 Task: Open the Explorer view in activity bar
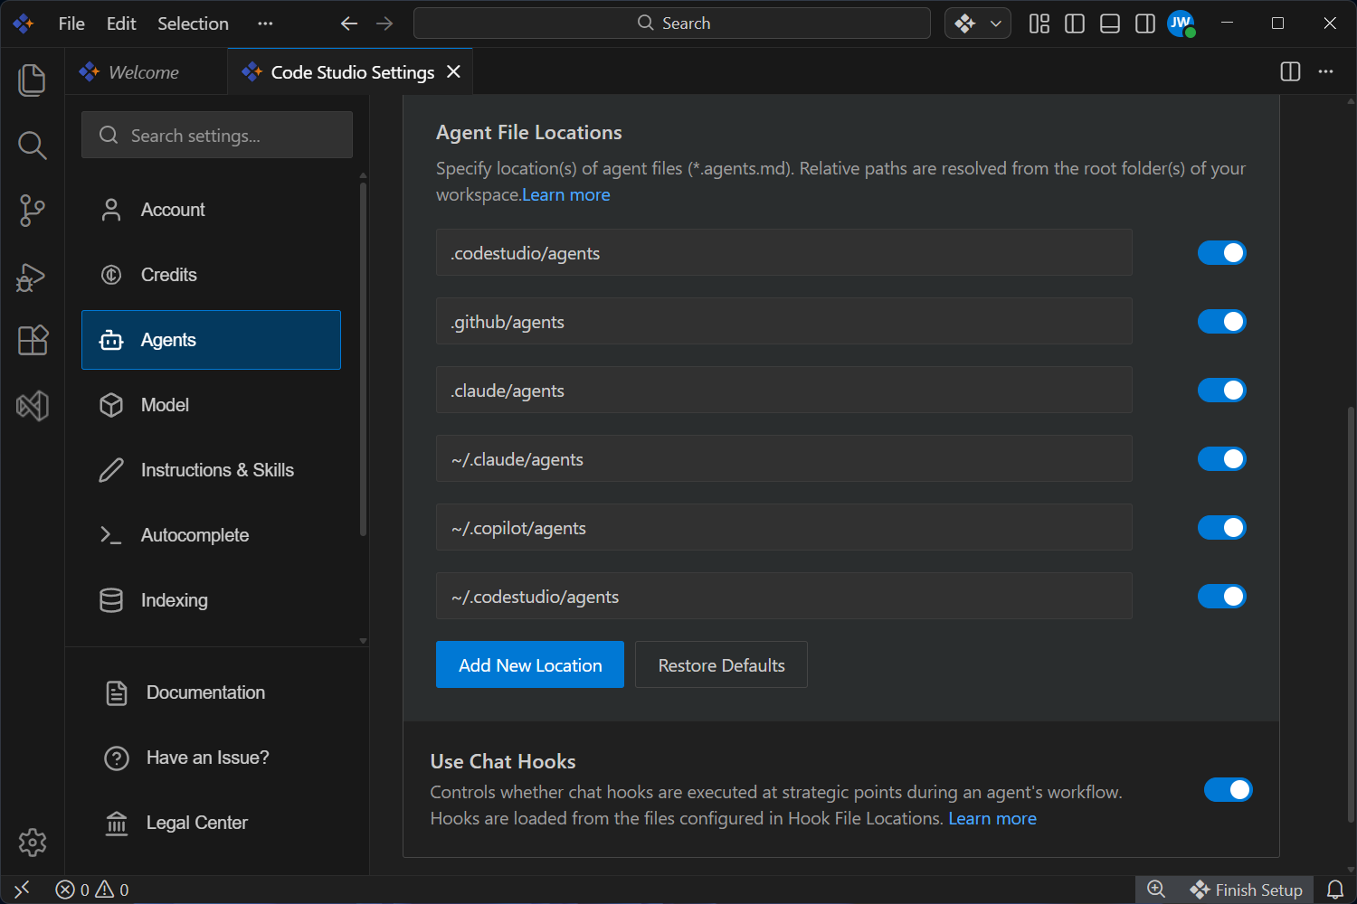point(33,80)
